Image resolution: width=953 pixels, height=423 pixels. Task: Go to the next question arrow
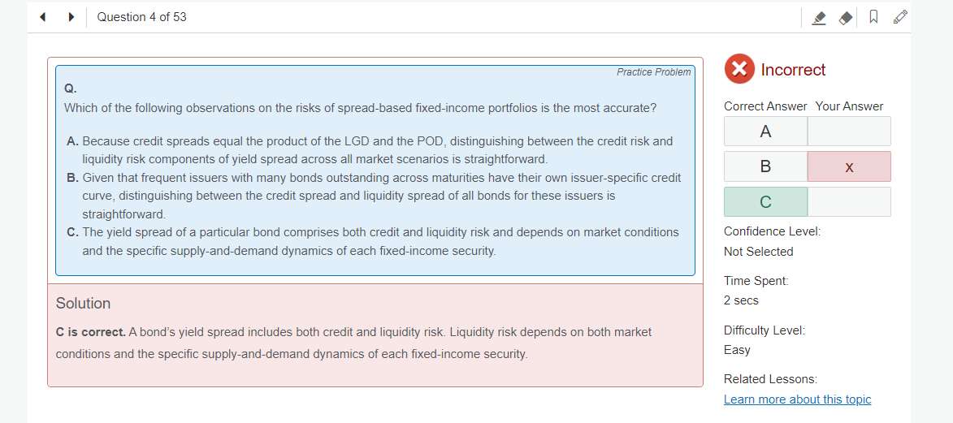tap(71, 16)
